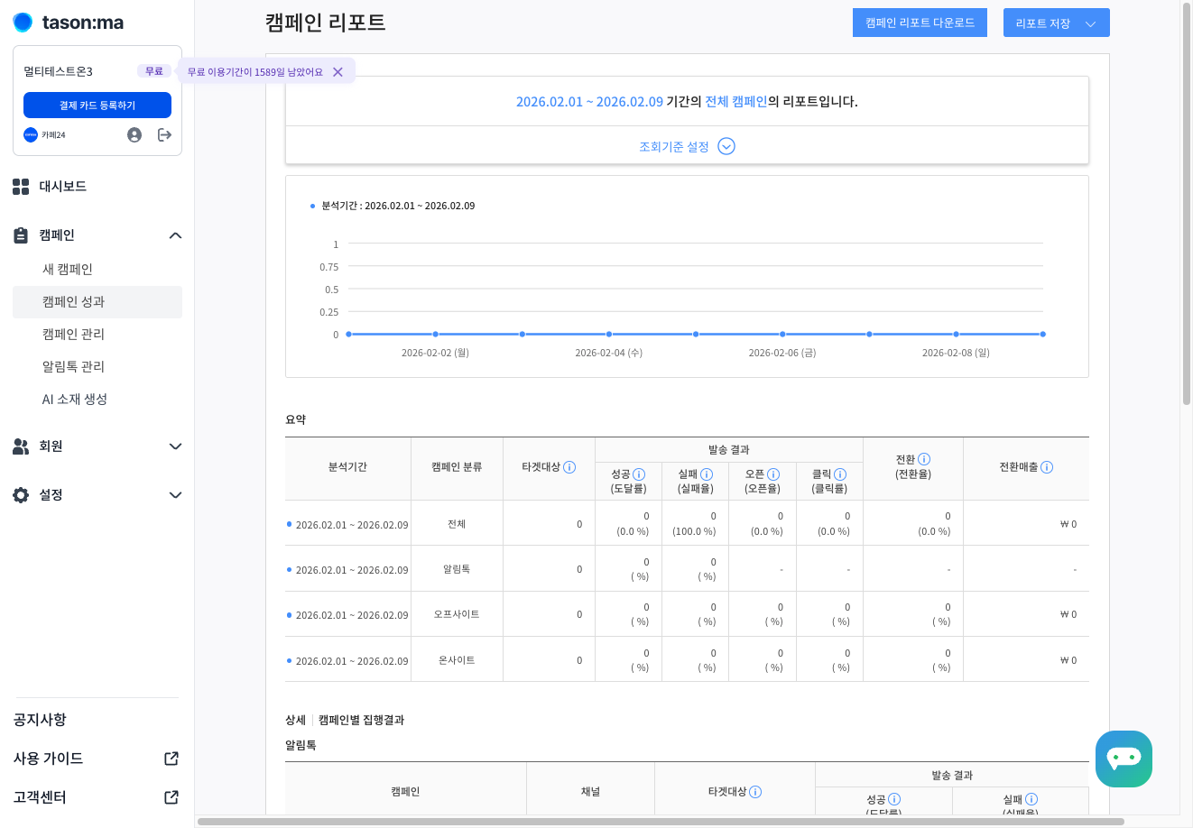
Task: Click the blue 전체 캠페인 link text
Action: click(735, 102)
